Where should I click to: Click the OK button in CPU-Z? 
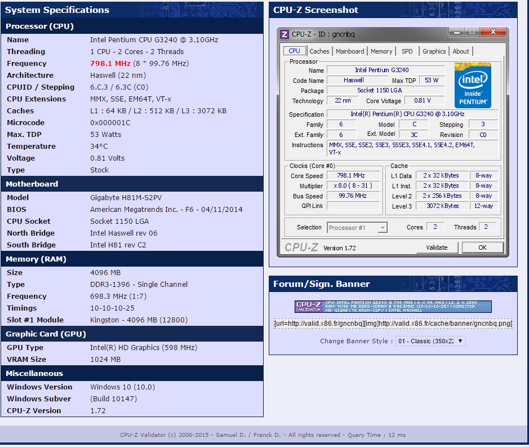pos(482,247)
